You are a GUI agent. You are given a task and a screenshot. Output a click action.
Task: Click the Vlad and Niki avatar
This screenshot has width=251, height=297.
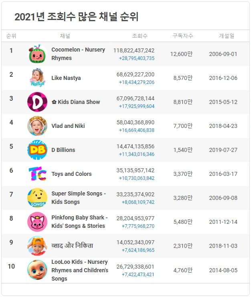pyautogui.click(x=37, y=126)
